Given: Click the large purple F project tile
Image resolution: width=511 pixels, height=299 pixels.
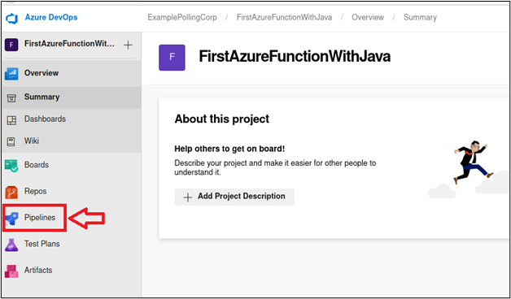Looking at the screenshot, I should [x=172, y=58].
